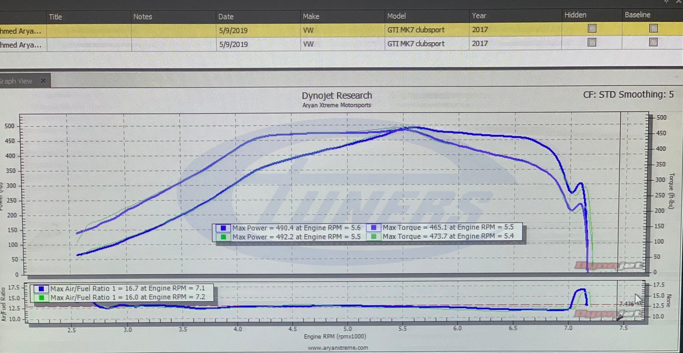The height and width of the screenshot is (353, 683).
Task: Click green swatch for Max Power 492.2
Action: coord(223,237)
